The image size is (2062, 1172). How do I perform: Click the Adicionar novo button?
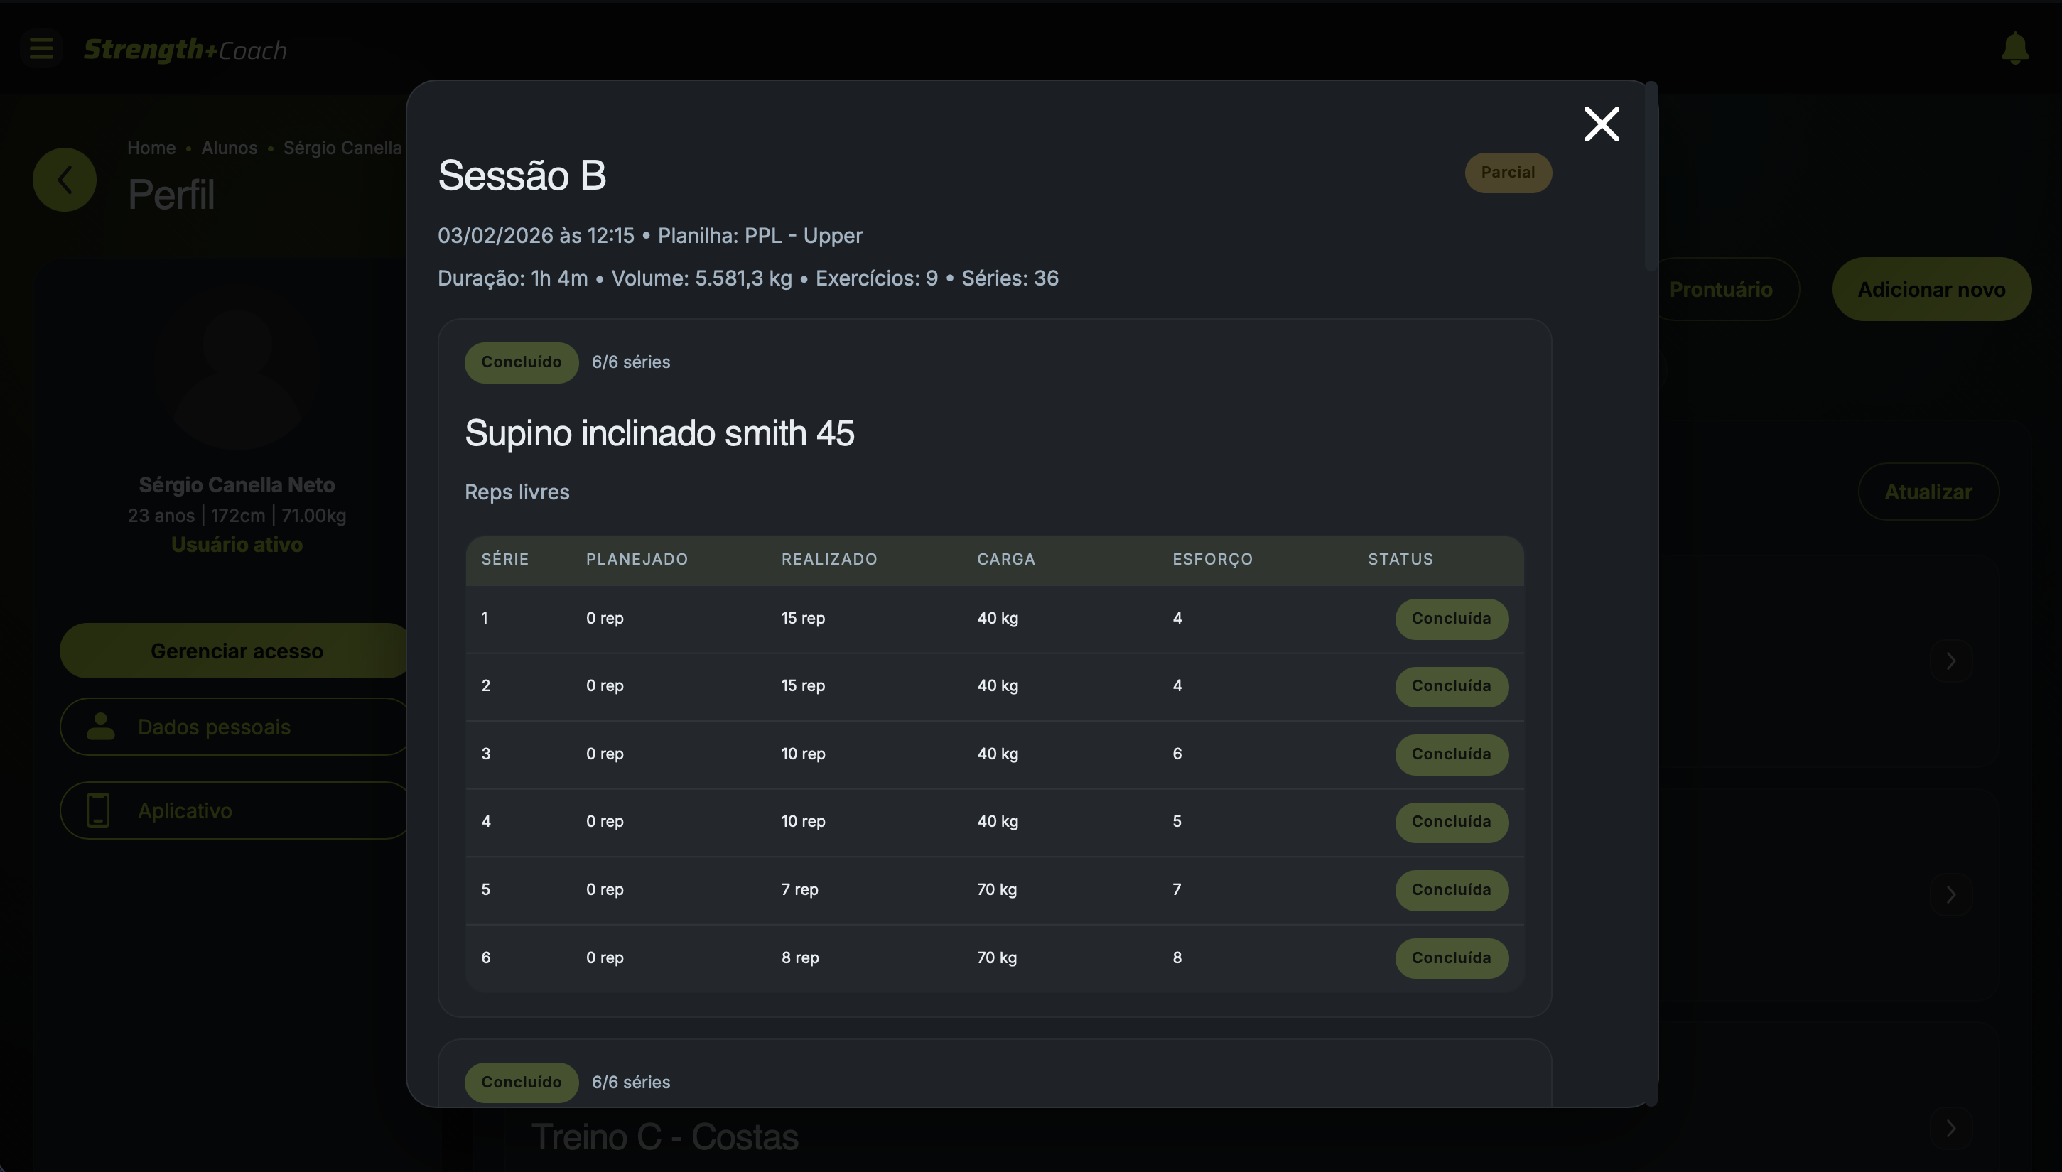pyautogui.click(x=1931, y=290)
